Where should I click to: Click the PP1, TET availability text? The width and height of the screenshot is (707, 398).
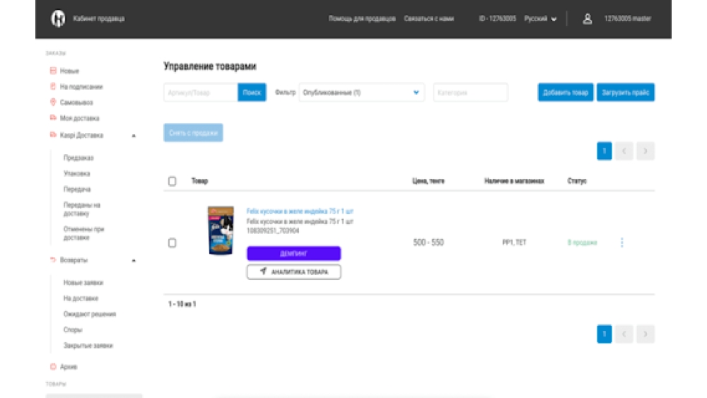(x=514, y=242)
